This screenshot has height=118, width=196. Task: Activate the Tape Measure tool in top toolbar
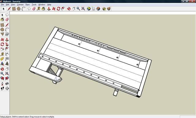39,9
